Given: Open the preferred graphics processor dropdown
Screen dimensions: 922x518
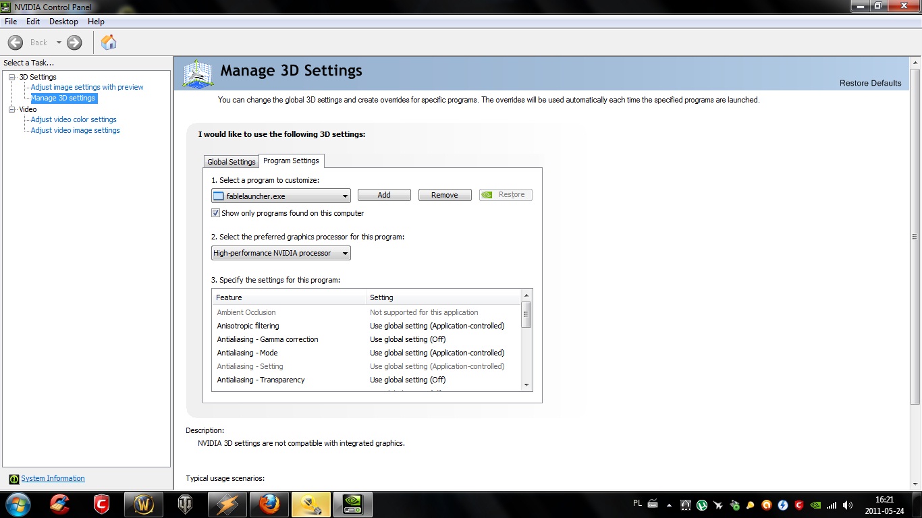Looking at the screenshot, I should point(281,254).
